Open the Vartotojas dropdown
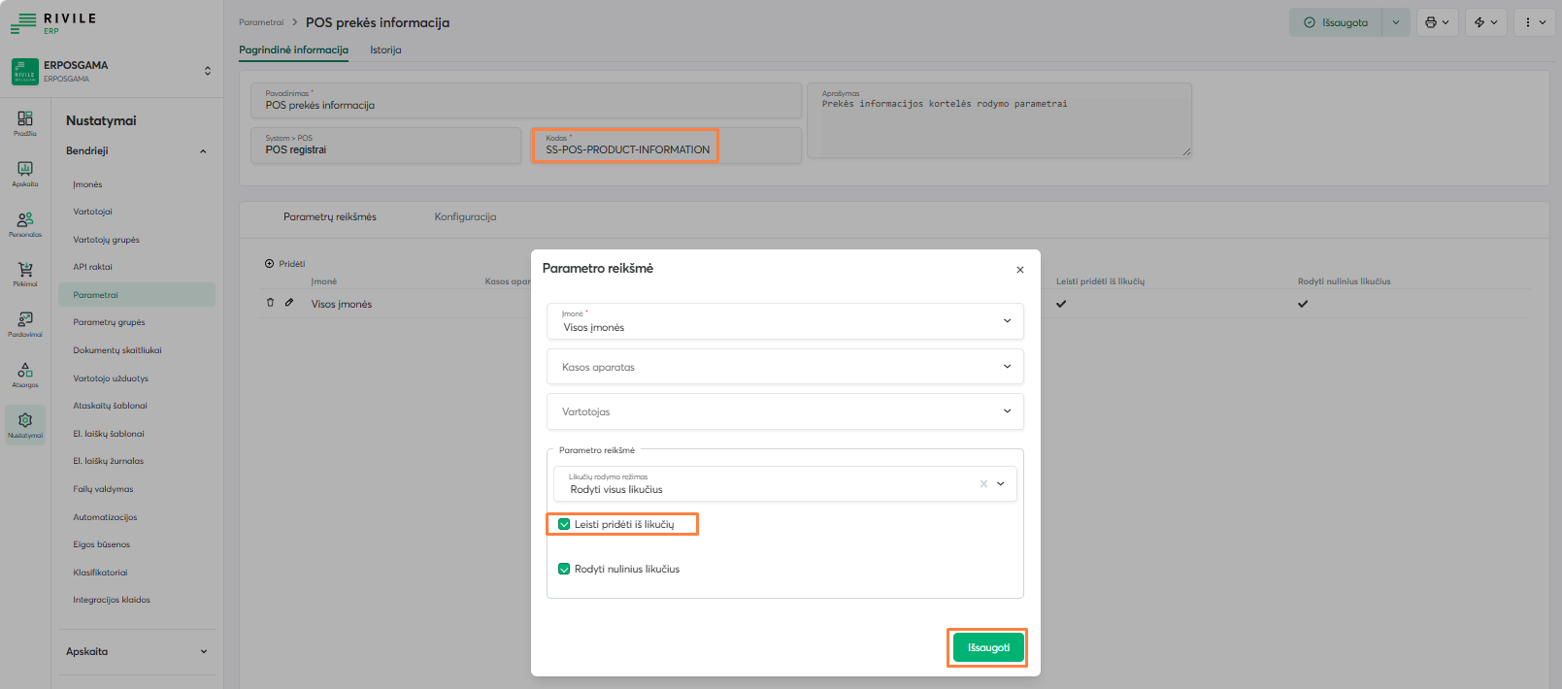 [785, 411]
